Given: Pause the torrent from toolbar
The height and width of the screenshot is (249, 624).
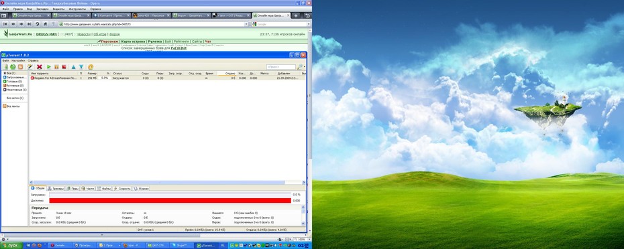Looking at the screenshot, I should pos(56,67).
